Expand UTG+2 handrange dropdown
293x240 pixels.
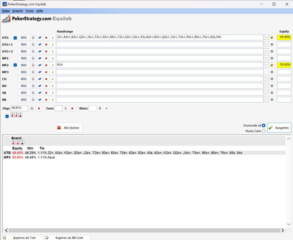click(x=266, y=51)
